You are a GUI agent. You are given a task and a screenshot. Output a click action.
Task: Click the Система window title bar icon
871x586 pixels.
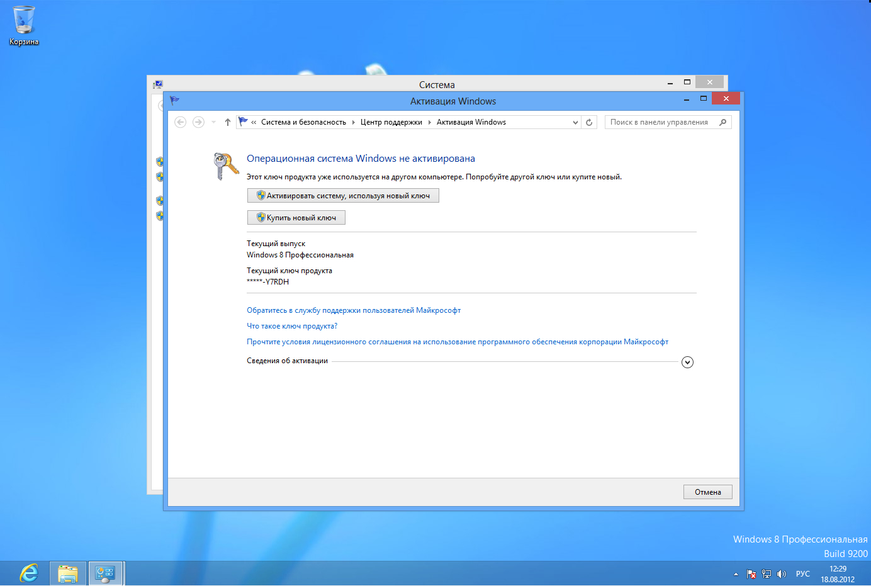pyautogui.click(x=158, y=84)
